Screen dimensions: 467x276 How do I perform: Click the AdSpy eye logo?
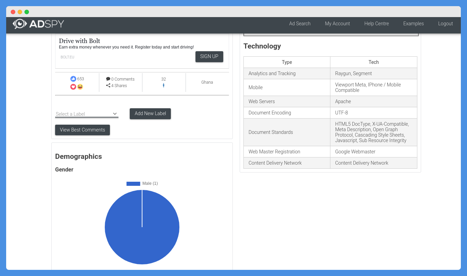(x=20, y=24)
